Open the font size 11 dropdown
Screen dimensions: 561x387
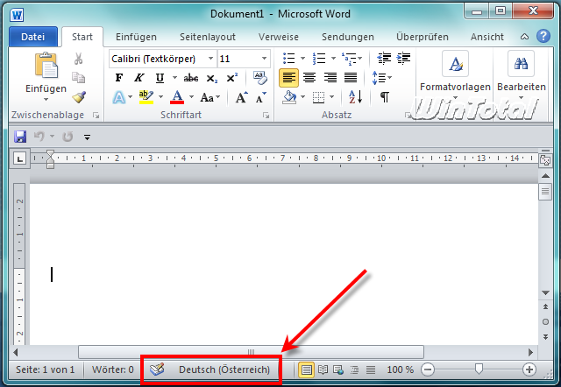tap(264, 59)
